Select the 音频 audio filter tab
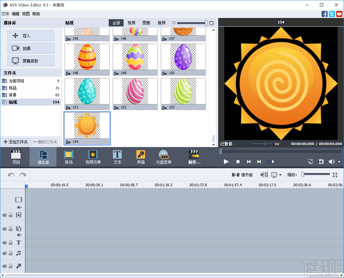This screenshot has width=344, height=278. pos(162,23)
